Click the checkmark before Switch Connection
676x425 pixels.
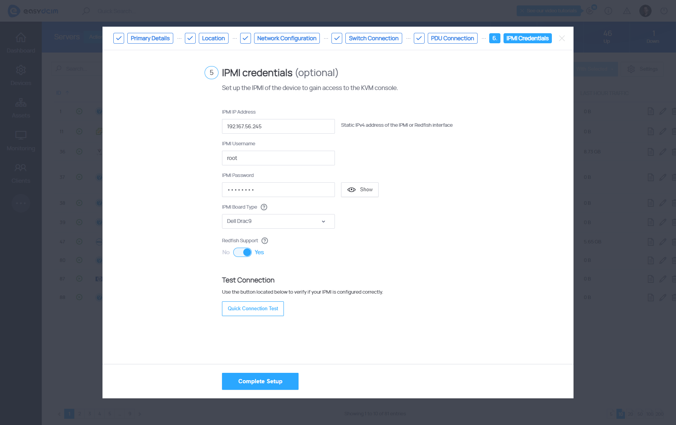pyautogui.click(x=337, y=38)
